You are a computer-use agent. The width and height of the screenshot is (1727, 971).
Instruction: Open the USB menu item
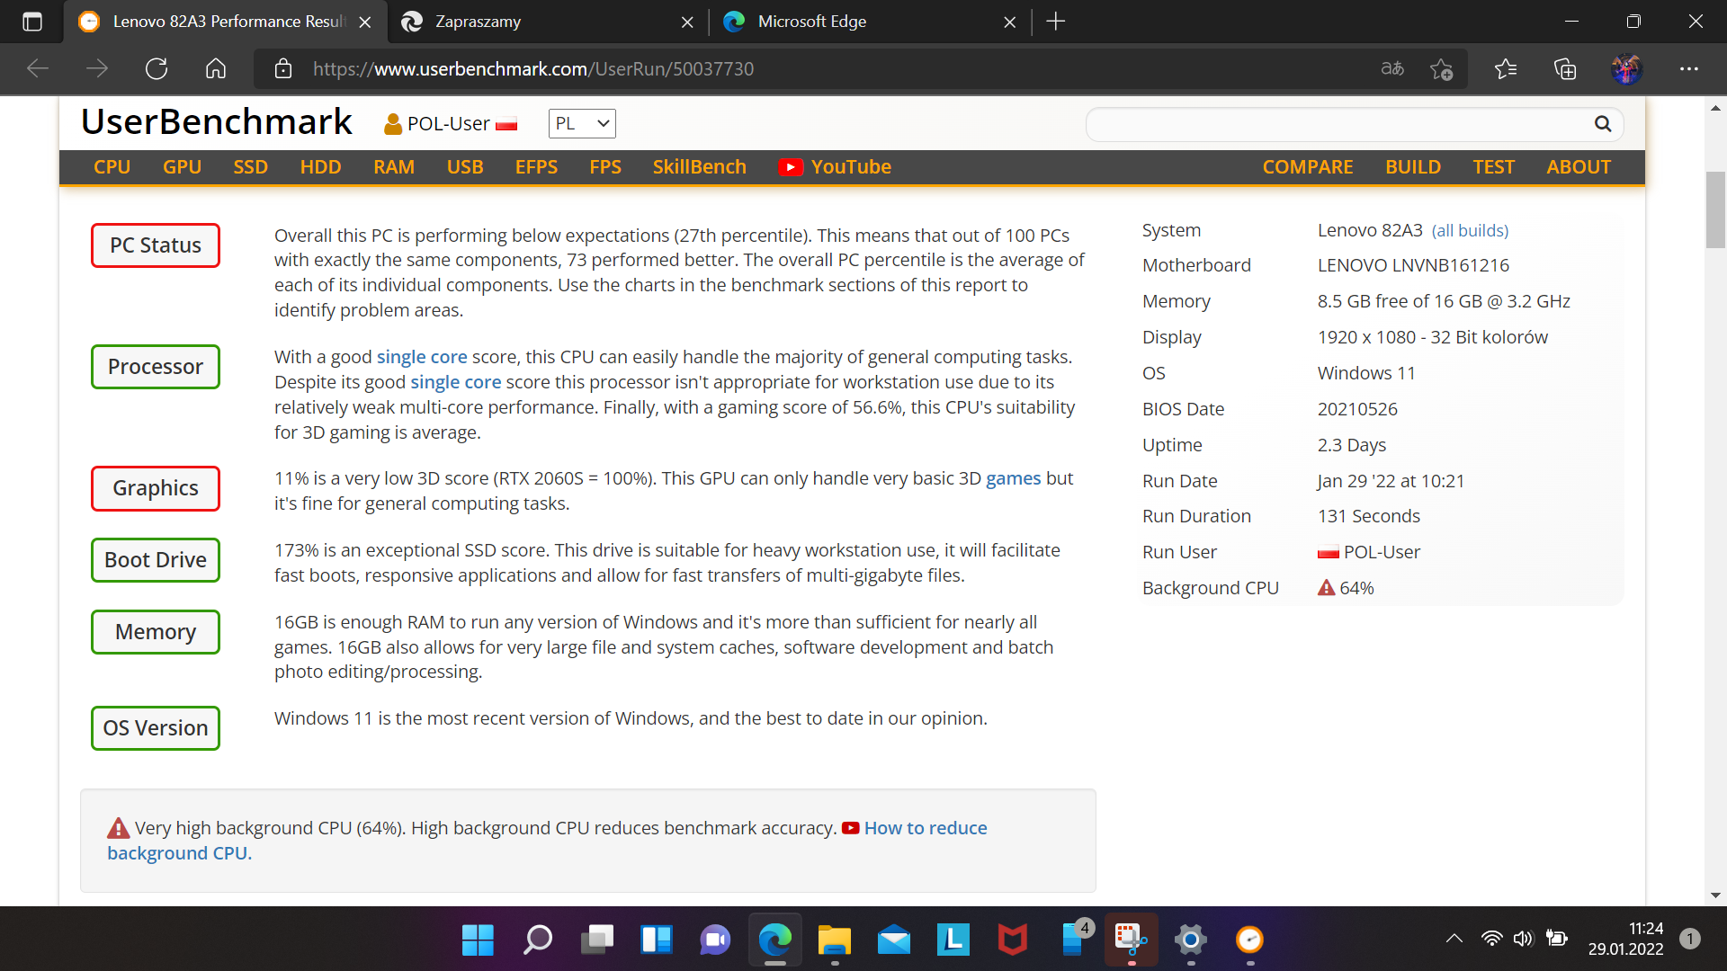[465, 167]
